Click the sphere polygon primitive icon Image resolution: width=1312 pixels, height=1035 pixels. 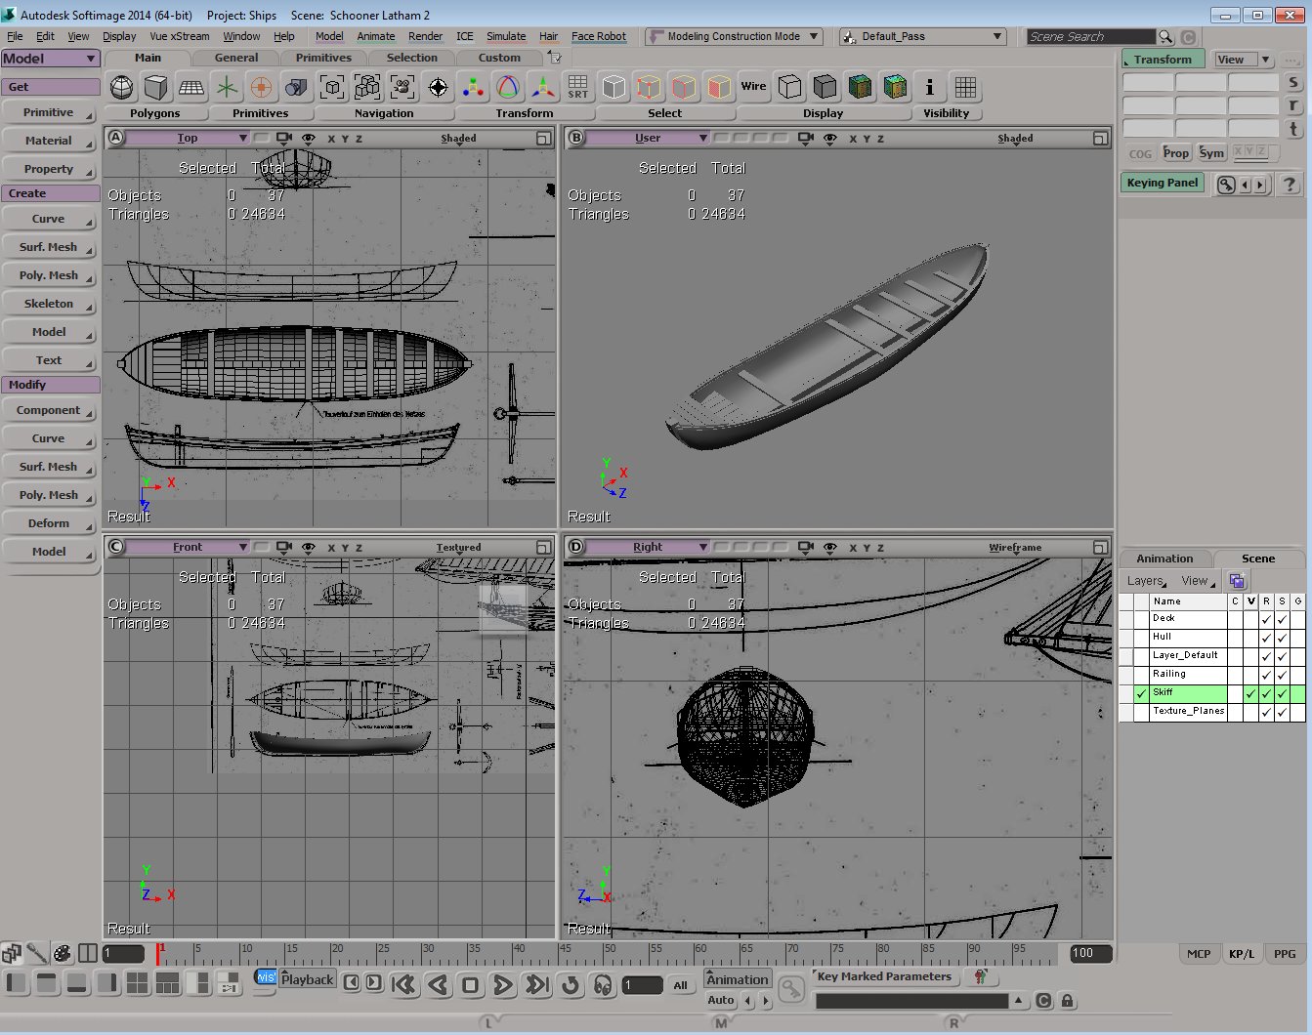coord(122,88)
